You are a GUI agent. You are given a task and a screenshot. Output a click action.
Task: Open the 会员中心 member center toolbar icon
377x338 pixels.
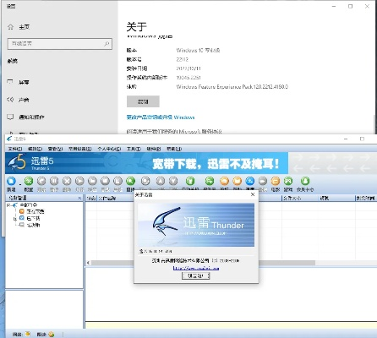click(305, 181)
